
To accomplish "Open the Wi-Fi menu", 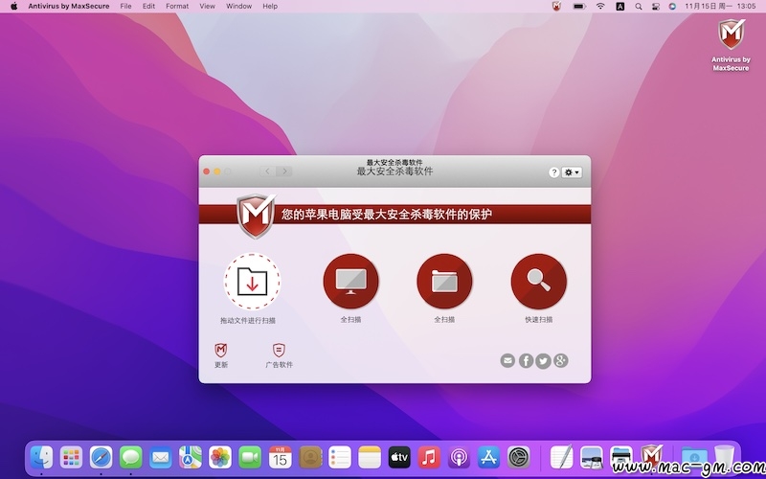I will click(x=600, y=7).
